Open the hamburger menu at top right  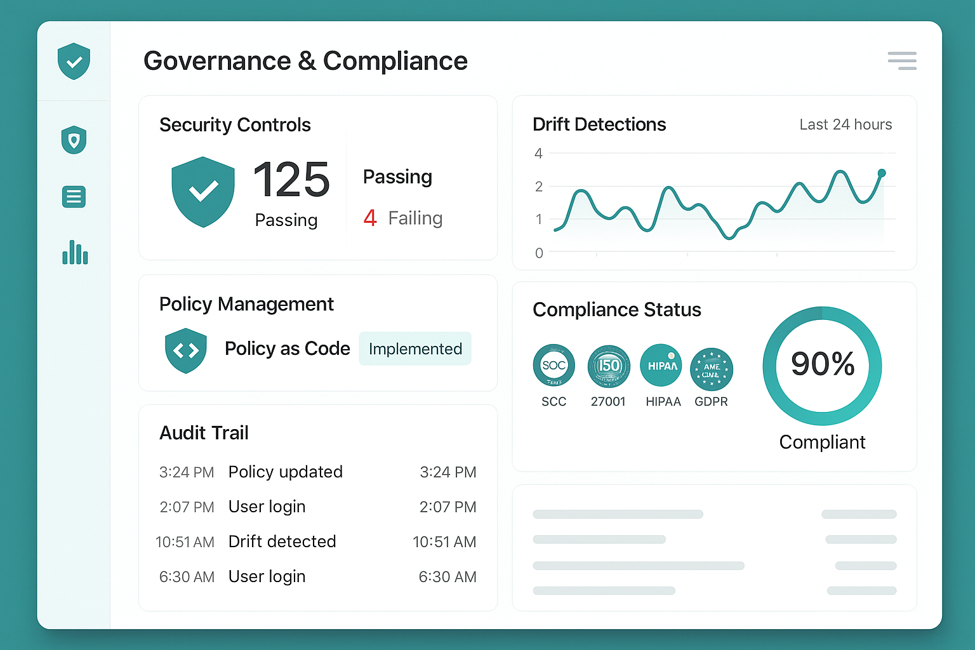[901, 60]
